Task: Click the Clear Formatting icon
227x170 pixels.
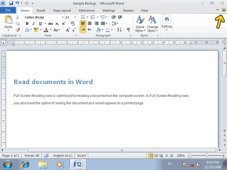Action: point(72,23)
